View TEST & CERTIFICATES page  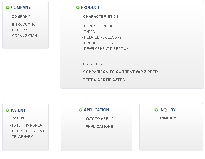pos(104,80)
